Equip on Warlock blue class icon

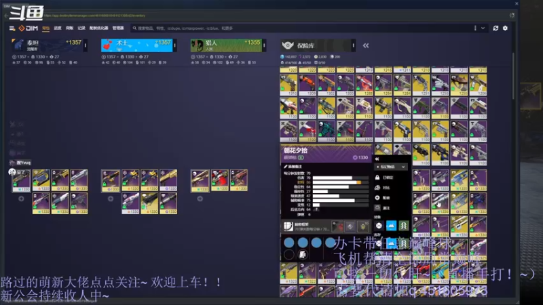point(391,226)
